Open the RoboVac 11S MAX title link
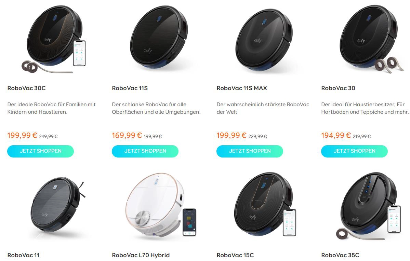 242,88
